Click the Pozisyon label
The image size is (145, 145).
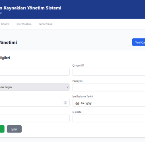click(77, 81)
